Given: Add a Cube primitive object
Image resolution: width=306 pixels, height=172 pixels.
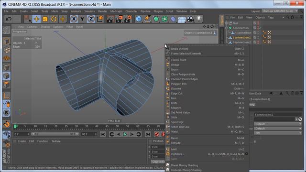Looking at the screenshot, I should click(x=139, y=19).
